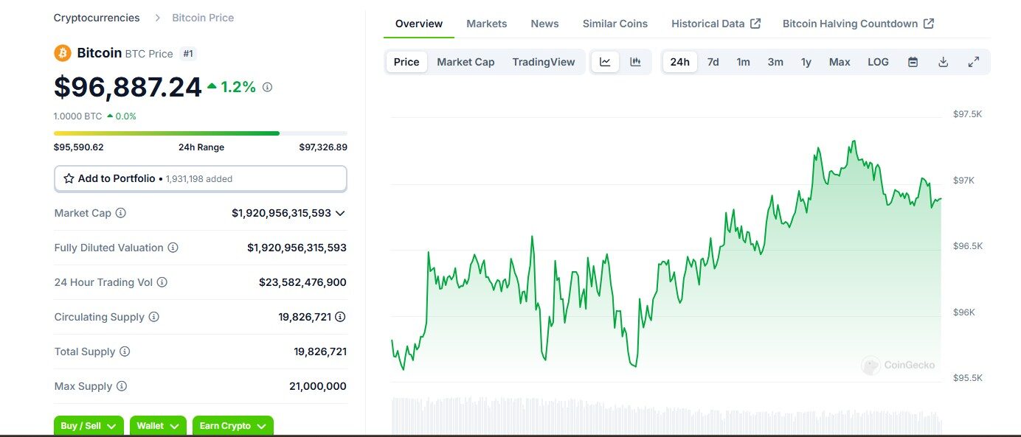Click the info icon beside Circulating Supply label
Screen dimensions: 1021x437
153,317
